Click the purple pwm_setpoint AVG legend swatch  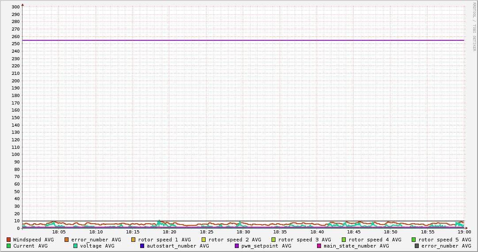pos(237,246)
